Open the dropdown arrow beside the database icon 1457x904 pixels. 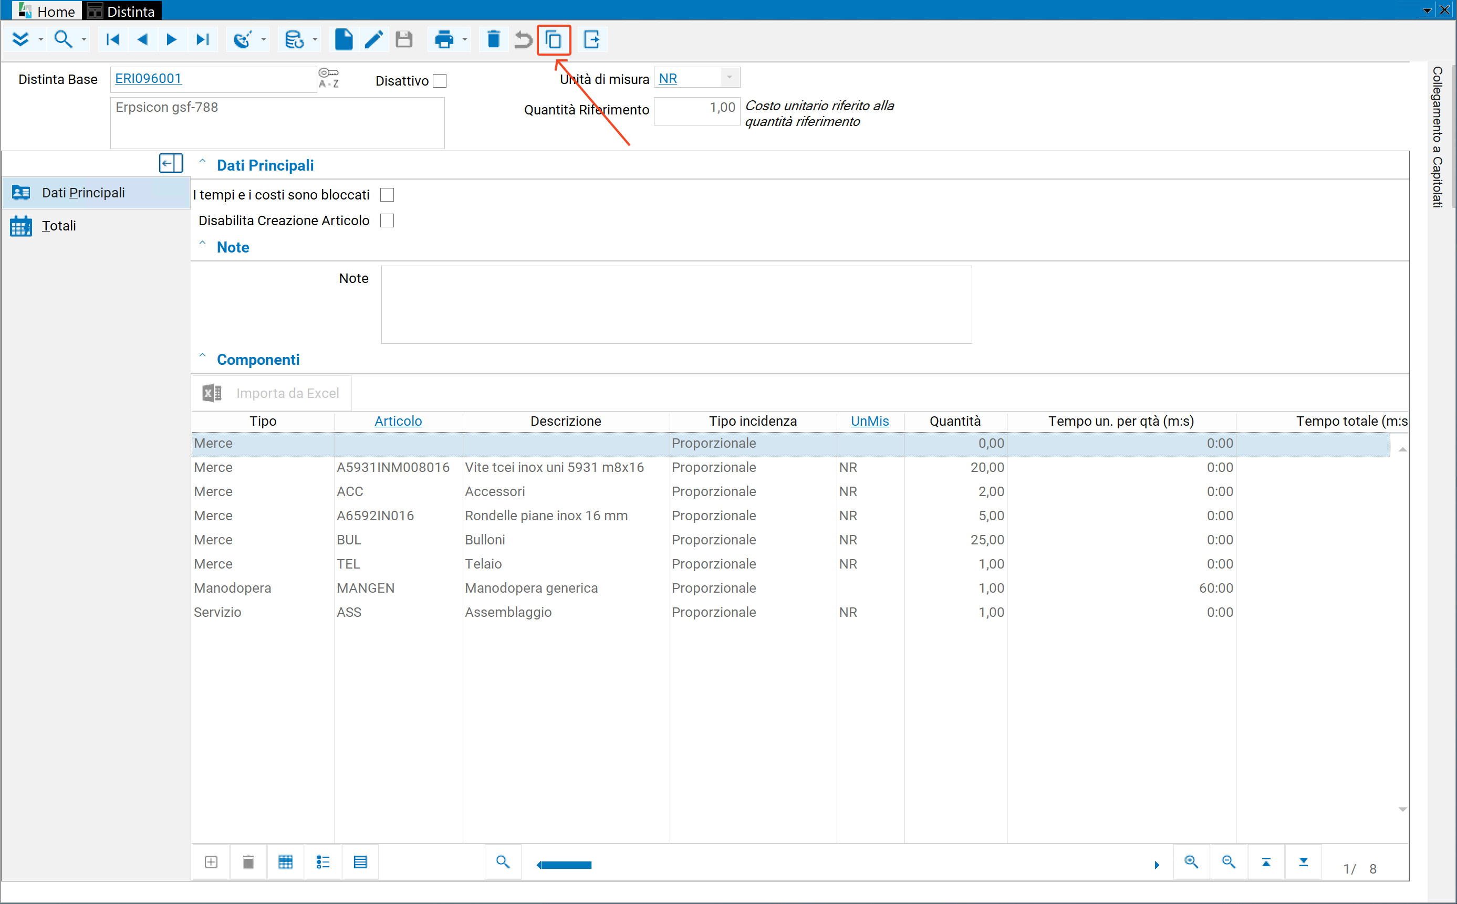point(315,40)
